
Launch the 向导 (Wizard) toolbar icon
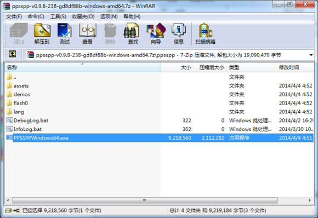click(x=156, y=33)
